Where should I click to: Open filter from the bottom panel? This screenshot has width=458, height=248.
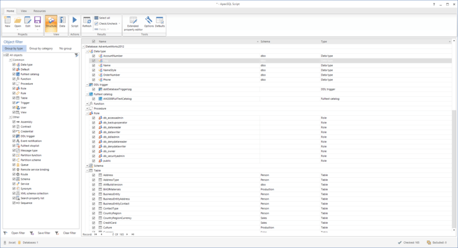click(15, 233)
